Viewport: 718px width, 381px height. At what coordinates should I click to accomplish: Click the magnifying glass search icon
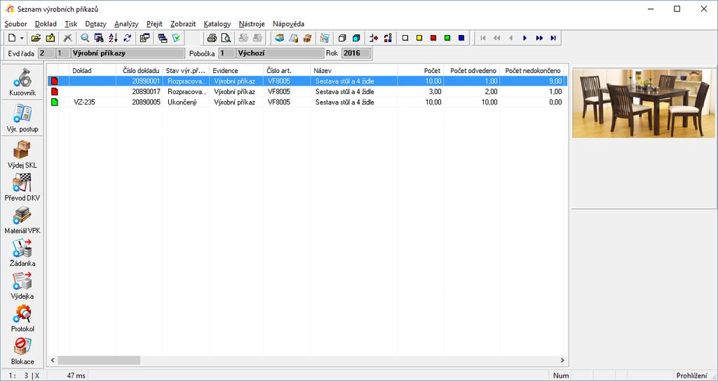85,38
